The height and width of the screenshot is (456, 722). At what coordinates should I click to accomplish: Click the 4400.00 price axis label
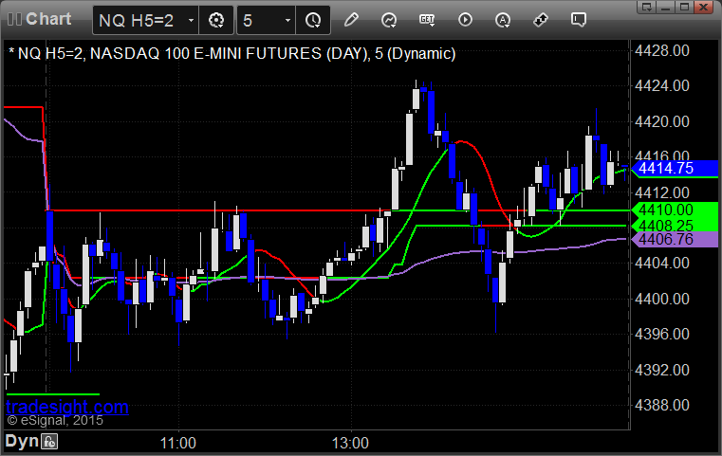[661, 299]
